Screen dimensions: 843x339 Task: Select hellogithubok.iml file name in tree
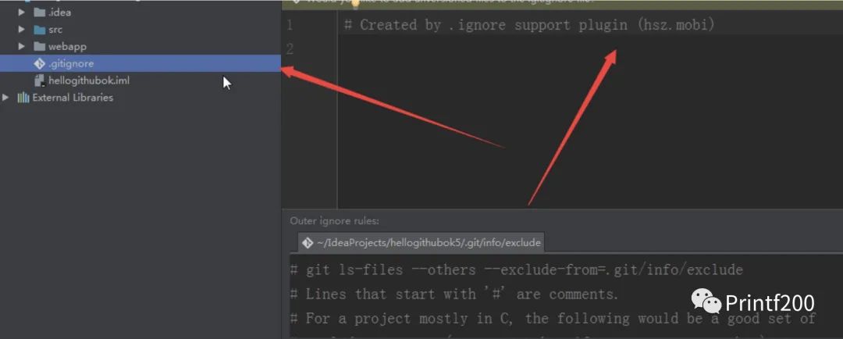pos(83,80)
